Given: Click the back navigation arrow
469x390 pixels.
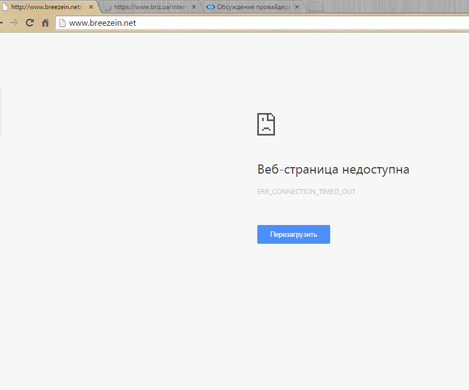Looking at the screenshot, I should [2, 22].
